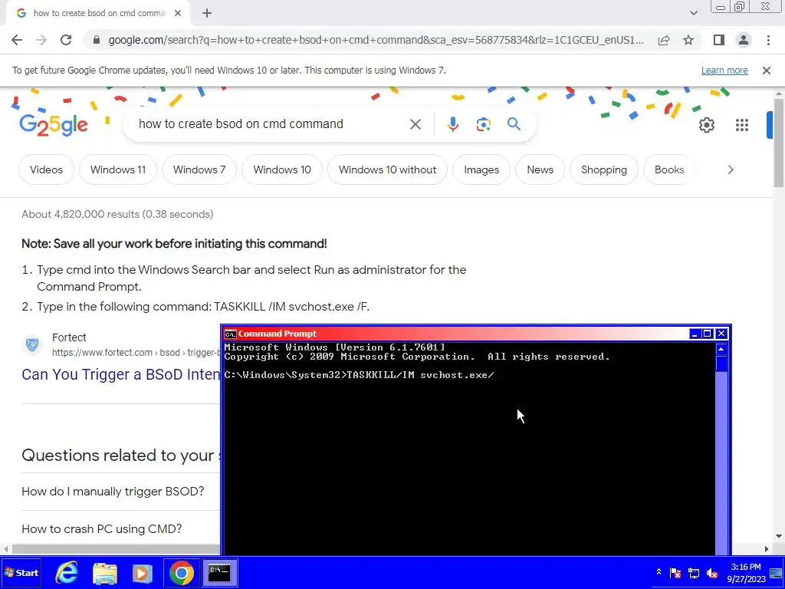Click the page horizontal scrollbar right arrow
The image size is (785, 589).
[x=766, y=549]
